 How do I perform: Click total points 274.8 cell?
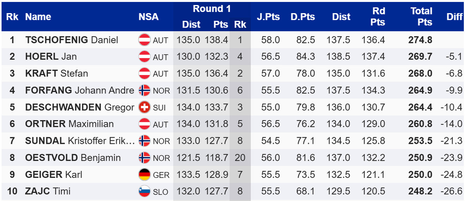click(420, 40)
